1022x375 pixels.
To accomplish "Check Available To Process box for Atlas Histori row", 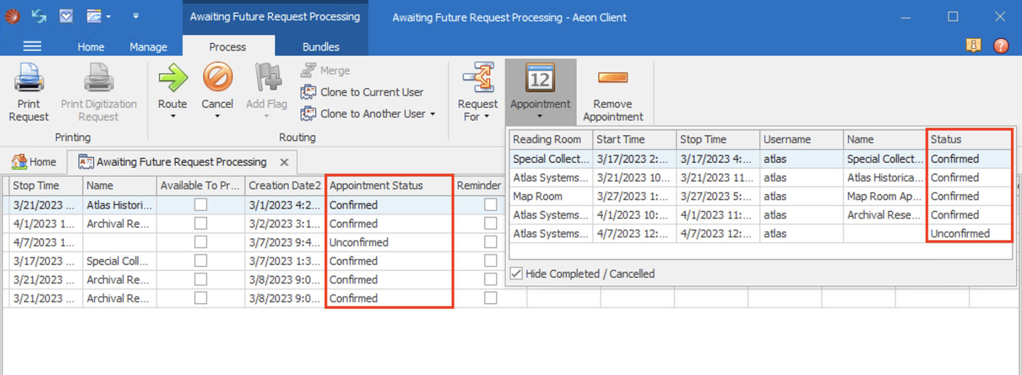I will 201,205.
